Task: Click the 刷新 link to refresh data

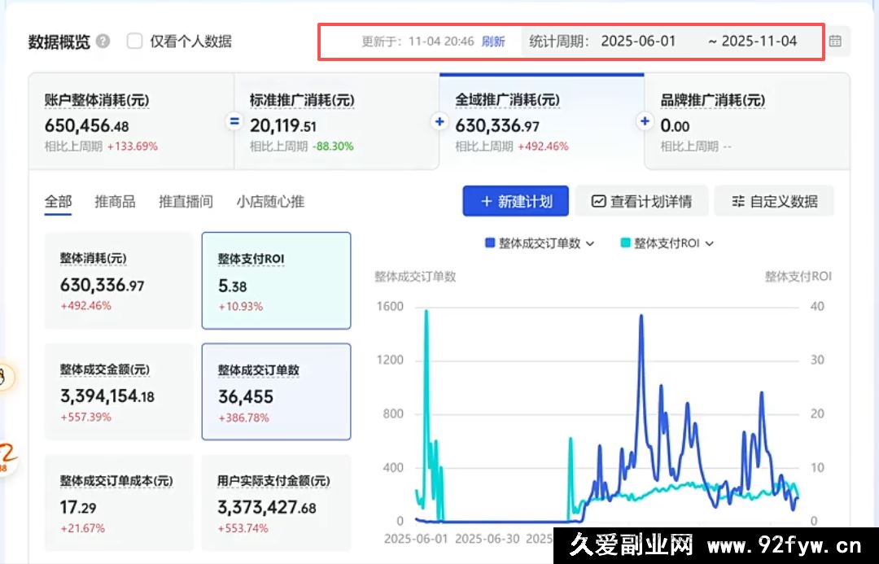Action: pos(494,39)
